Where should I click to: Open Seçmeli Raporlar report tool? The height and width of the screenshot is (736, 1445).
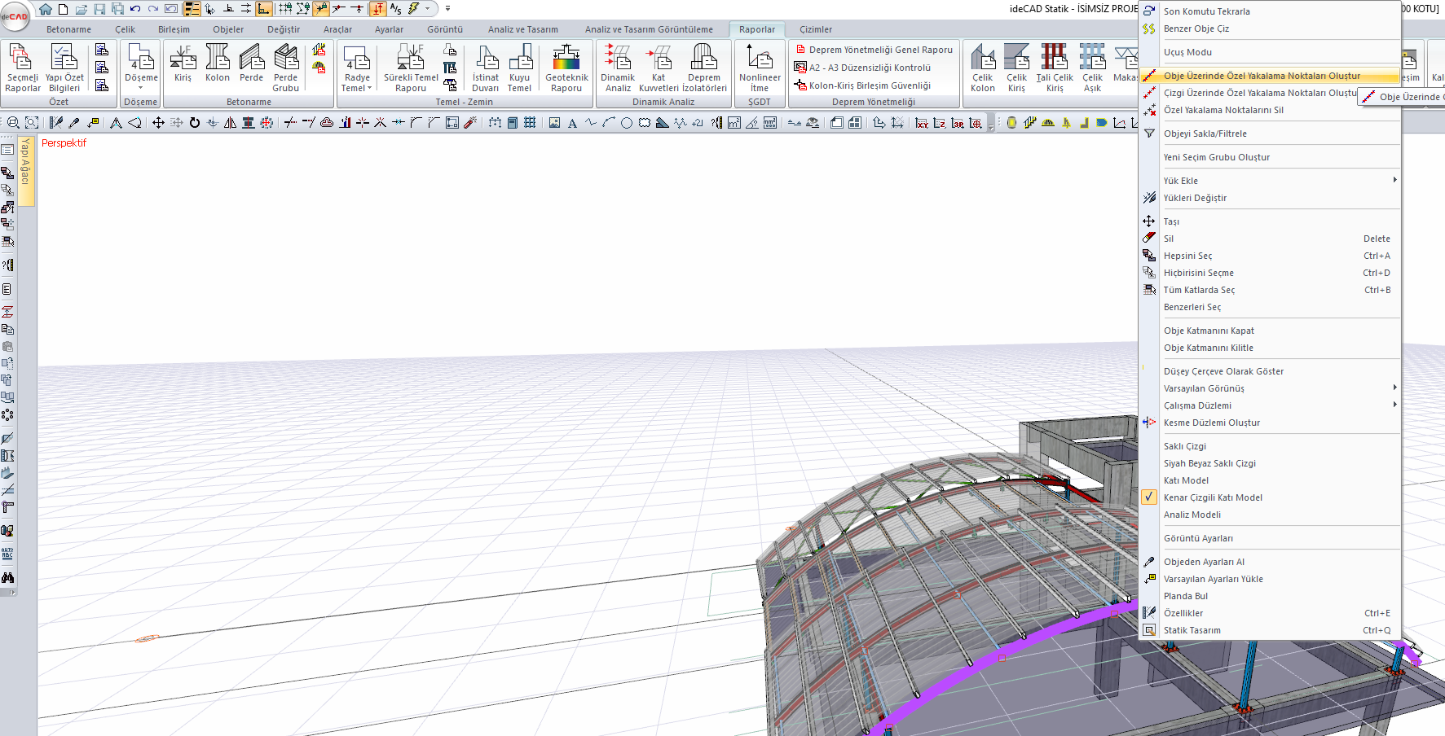pos(23,68)
